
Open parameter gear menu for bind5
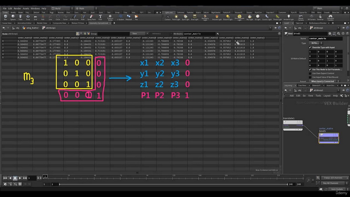pyautogui.click(x=330, y=34)
